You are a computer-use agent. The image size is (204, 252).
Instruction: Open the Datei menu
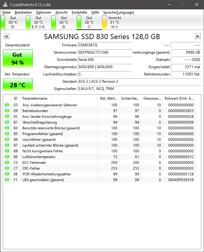point(6,12)
